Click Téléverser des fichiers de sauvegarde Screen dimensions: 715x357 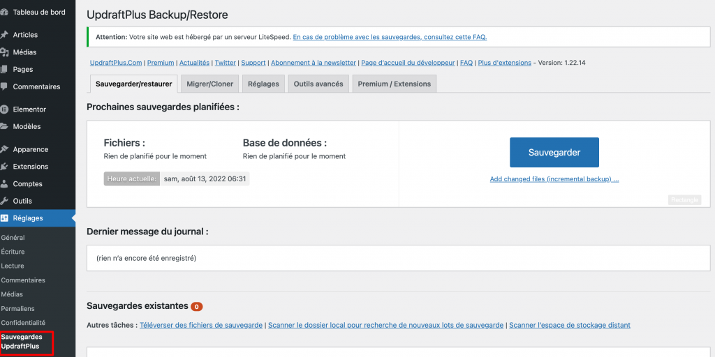click(201, 325)
